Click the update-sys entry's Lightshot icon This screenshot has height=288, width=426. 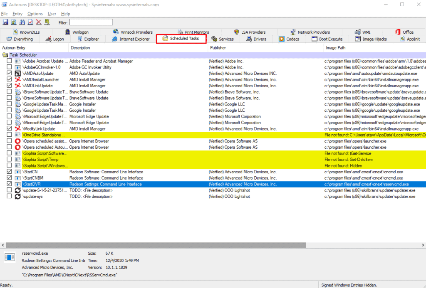pos(18,197)
